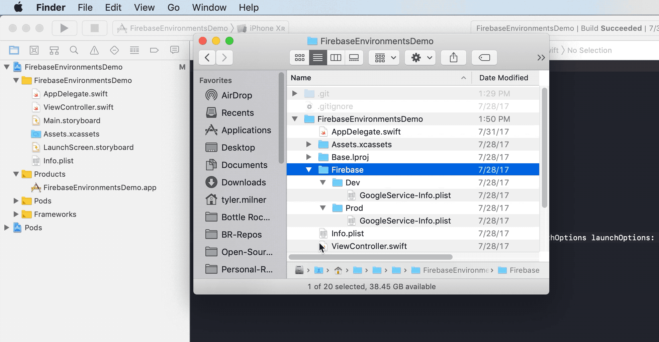Go back in Finder window
The width and height of the screenshot is (659, 342).
point(207,58)
